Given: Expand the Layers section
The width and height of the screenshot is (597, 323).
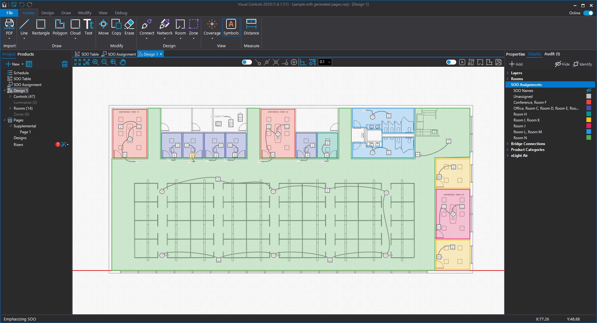Looking at the screenshot, I should pos(508,73).
